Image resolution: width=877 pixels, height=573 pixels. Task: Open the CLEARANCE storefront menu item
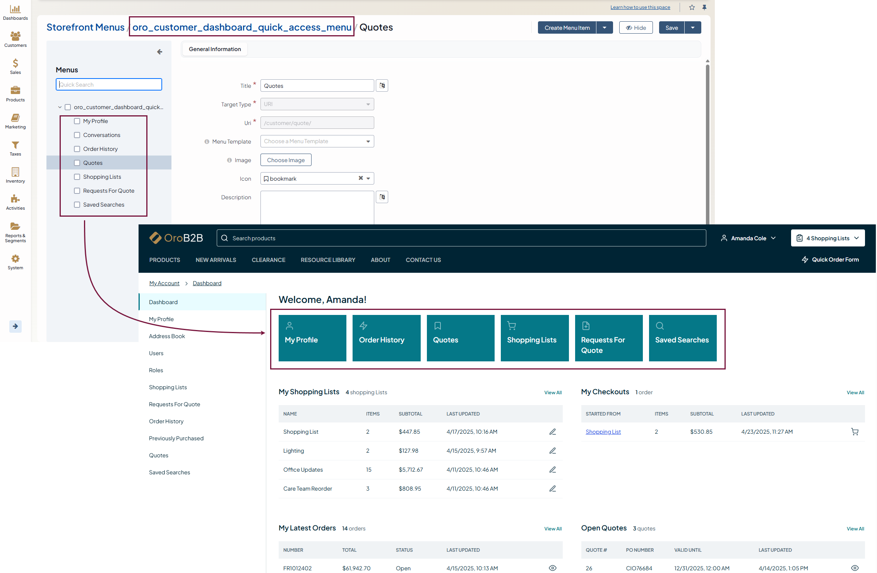point(268,260)
